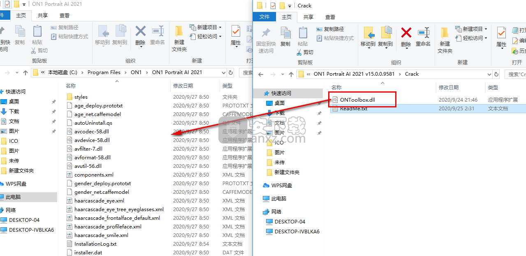Click ON1 Portrait AI 2021 v15.0.0.9581 breadcrumb
Image resolution: width=526 pixels, height=256 pixels.
tap(354, 74)
